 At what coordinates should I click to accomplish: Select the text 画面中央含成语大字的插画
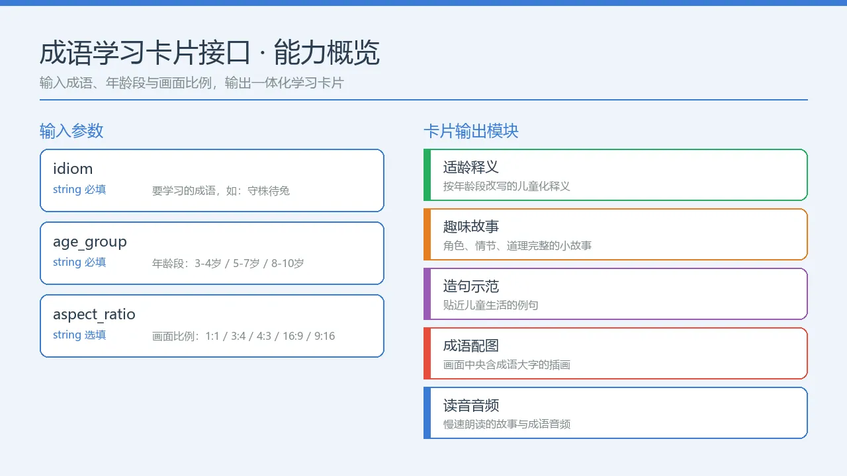pyautogui.click(x=507, y=365)
